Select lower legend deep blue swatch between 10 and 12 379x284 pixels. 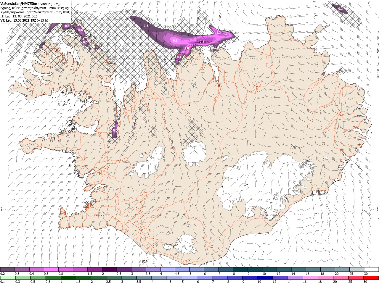point(264,278)
